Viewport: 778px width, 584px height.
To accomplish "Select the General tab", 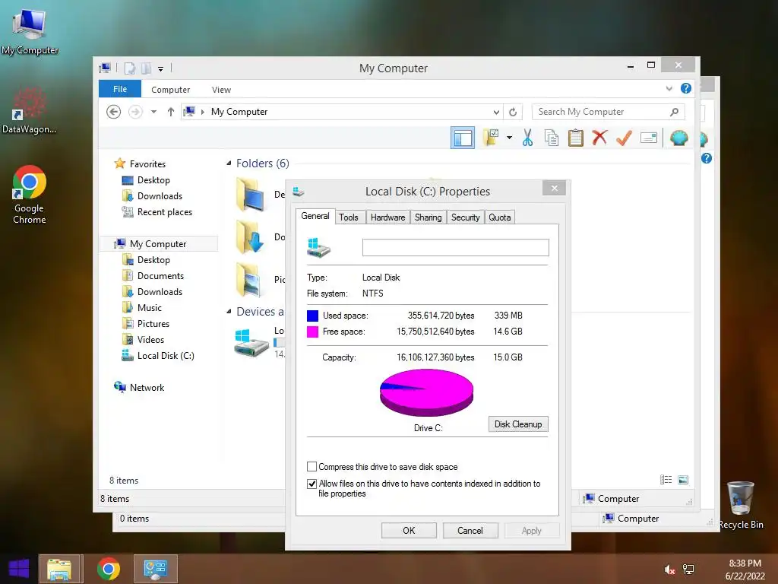I will click(315, 216).
